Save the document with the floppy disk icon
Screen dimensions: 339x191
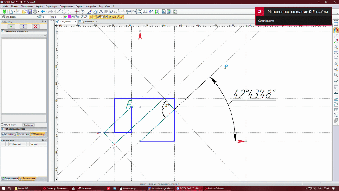29,12
